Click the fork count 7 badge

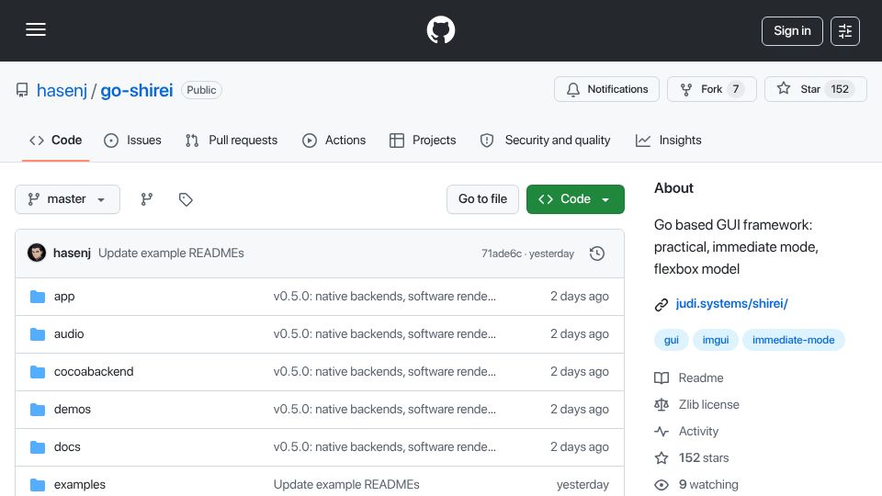pos(736,89)
